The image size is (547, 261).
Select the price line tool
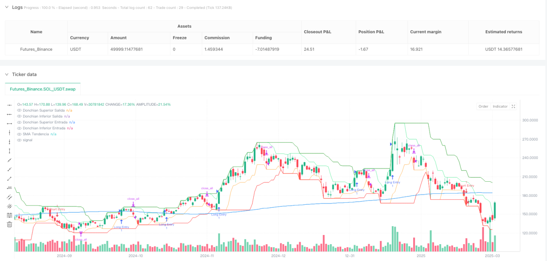[x=9, y=188]
